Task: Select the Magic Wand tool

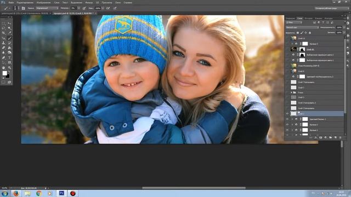Action: tap(9, 28)
